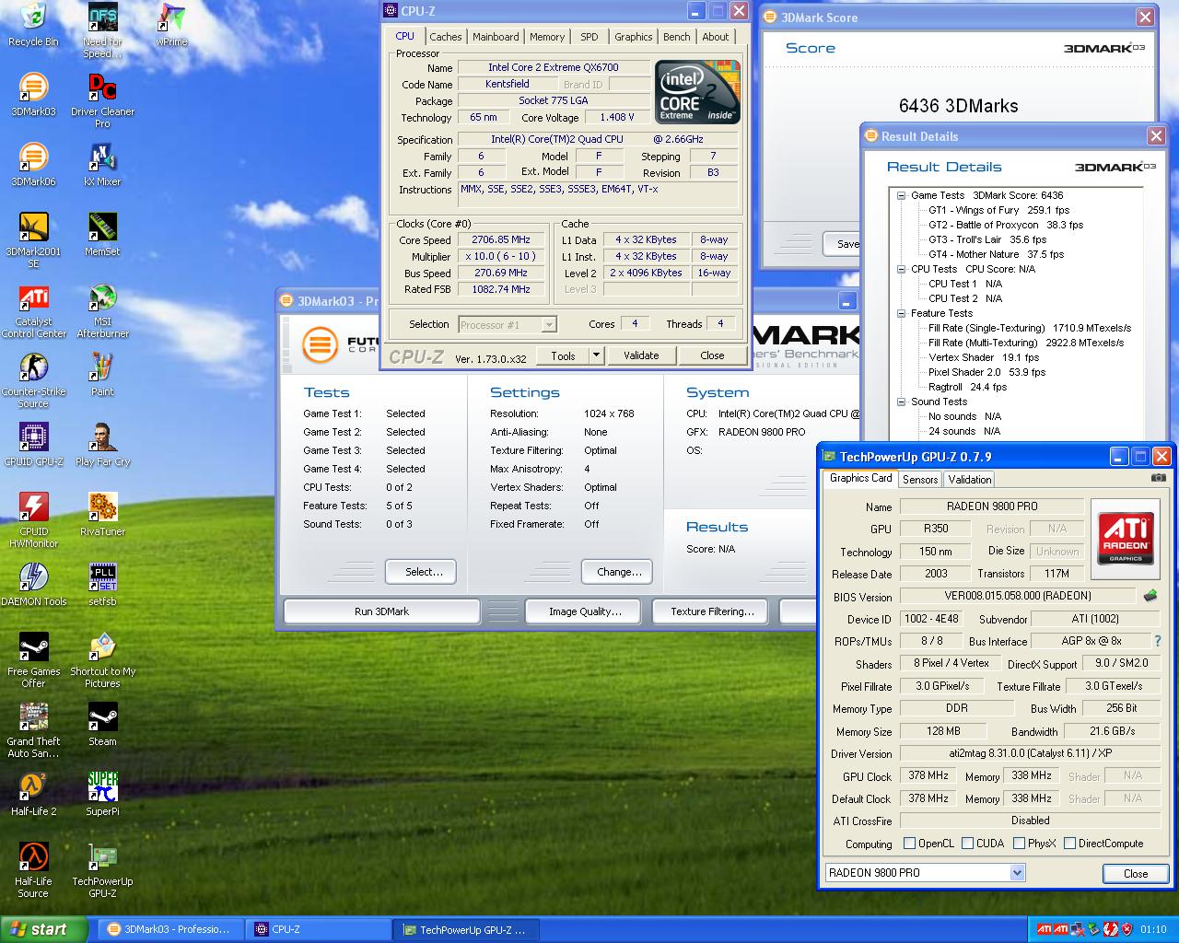The image size is (1179, 943).
Task: Launch 3DMark2001 SE shortcut
Action: 33,240
